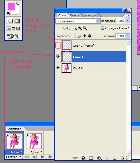Image resolution: width=140 pixels, height=163 pixels.
Task: Toggle lock position icon
Action: click(x=85, y=36)
